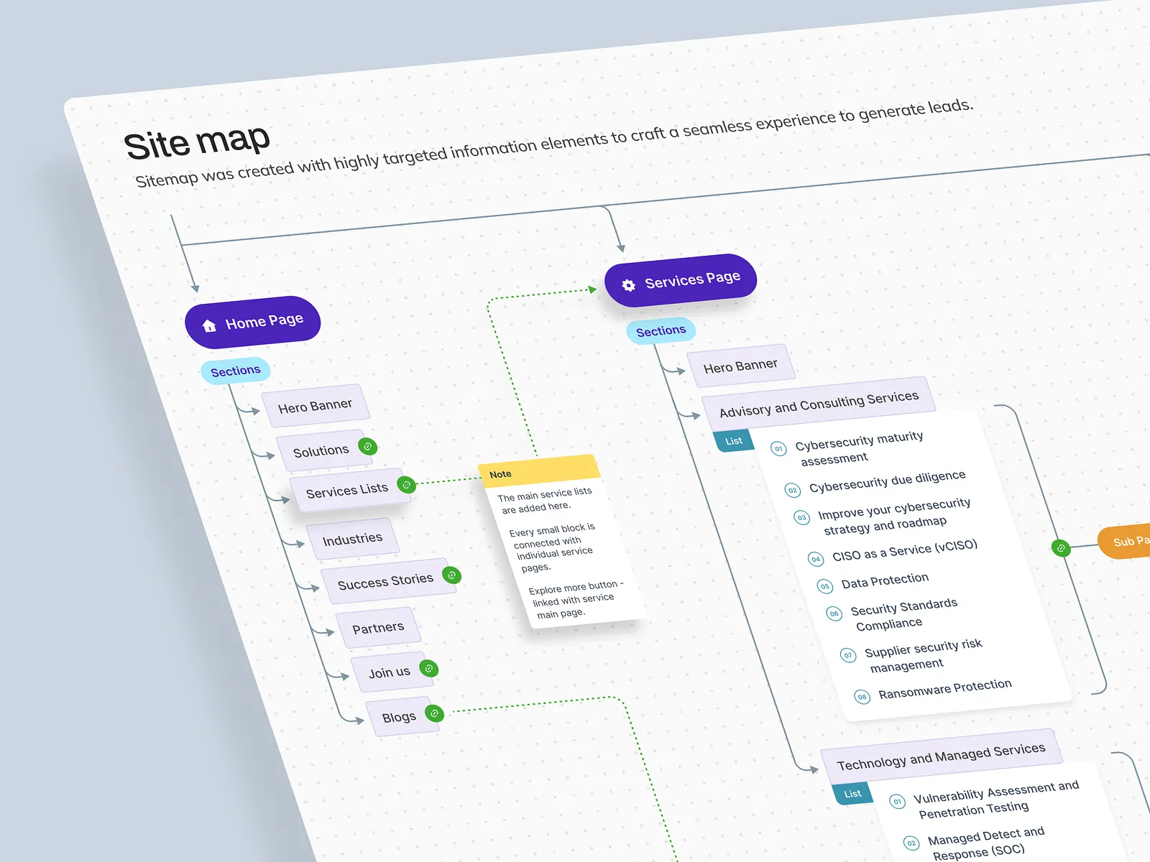Click the home icon in Home Page node
1150x862 pixels.
click(209, 326)
